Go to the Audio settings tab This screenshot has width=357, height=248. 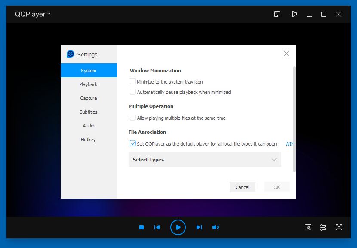pos(89,126)
